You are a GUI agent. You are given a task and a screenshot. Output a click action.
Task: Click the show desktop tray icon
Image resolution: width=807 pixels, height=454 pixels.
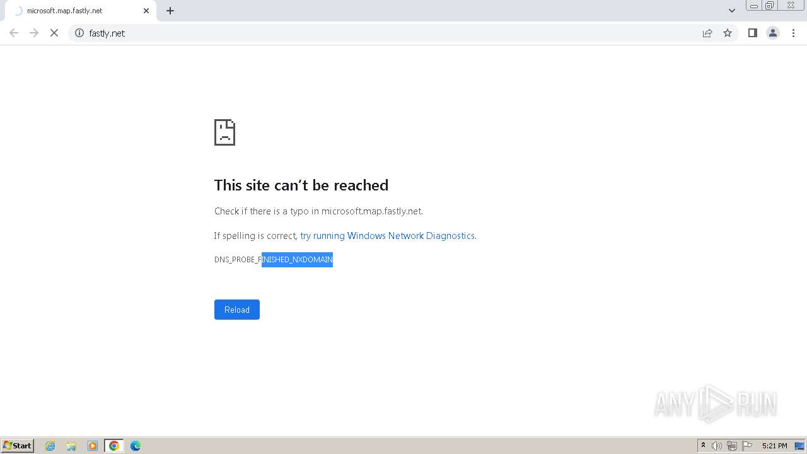point(799,446)
